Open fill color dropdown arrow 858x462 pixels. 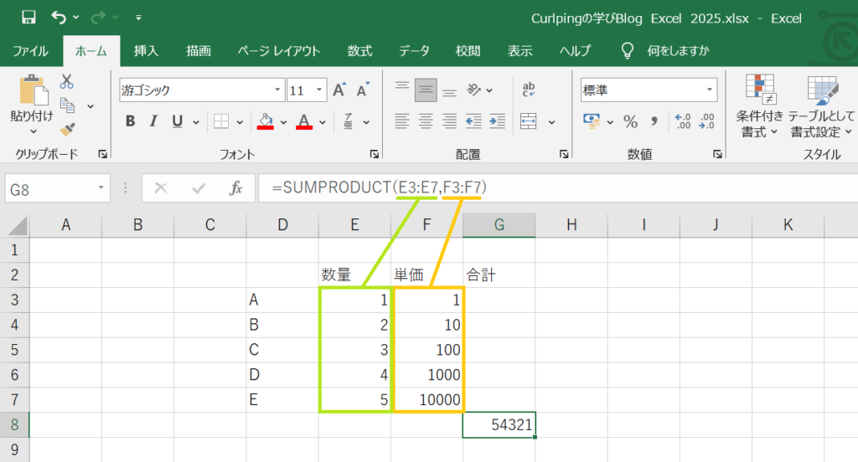tap(283, 122)
